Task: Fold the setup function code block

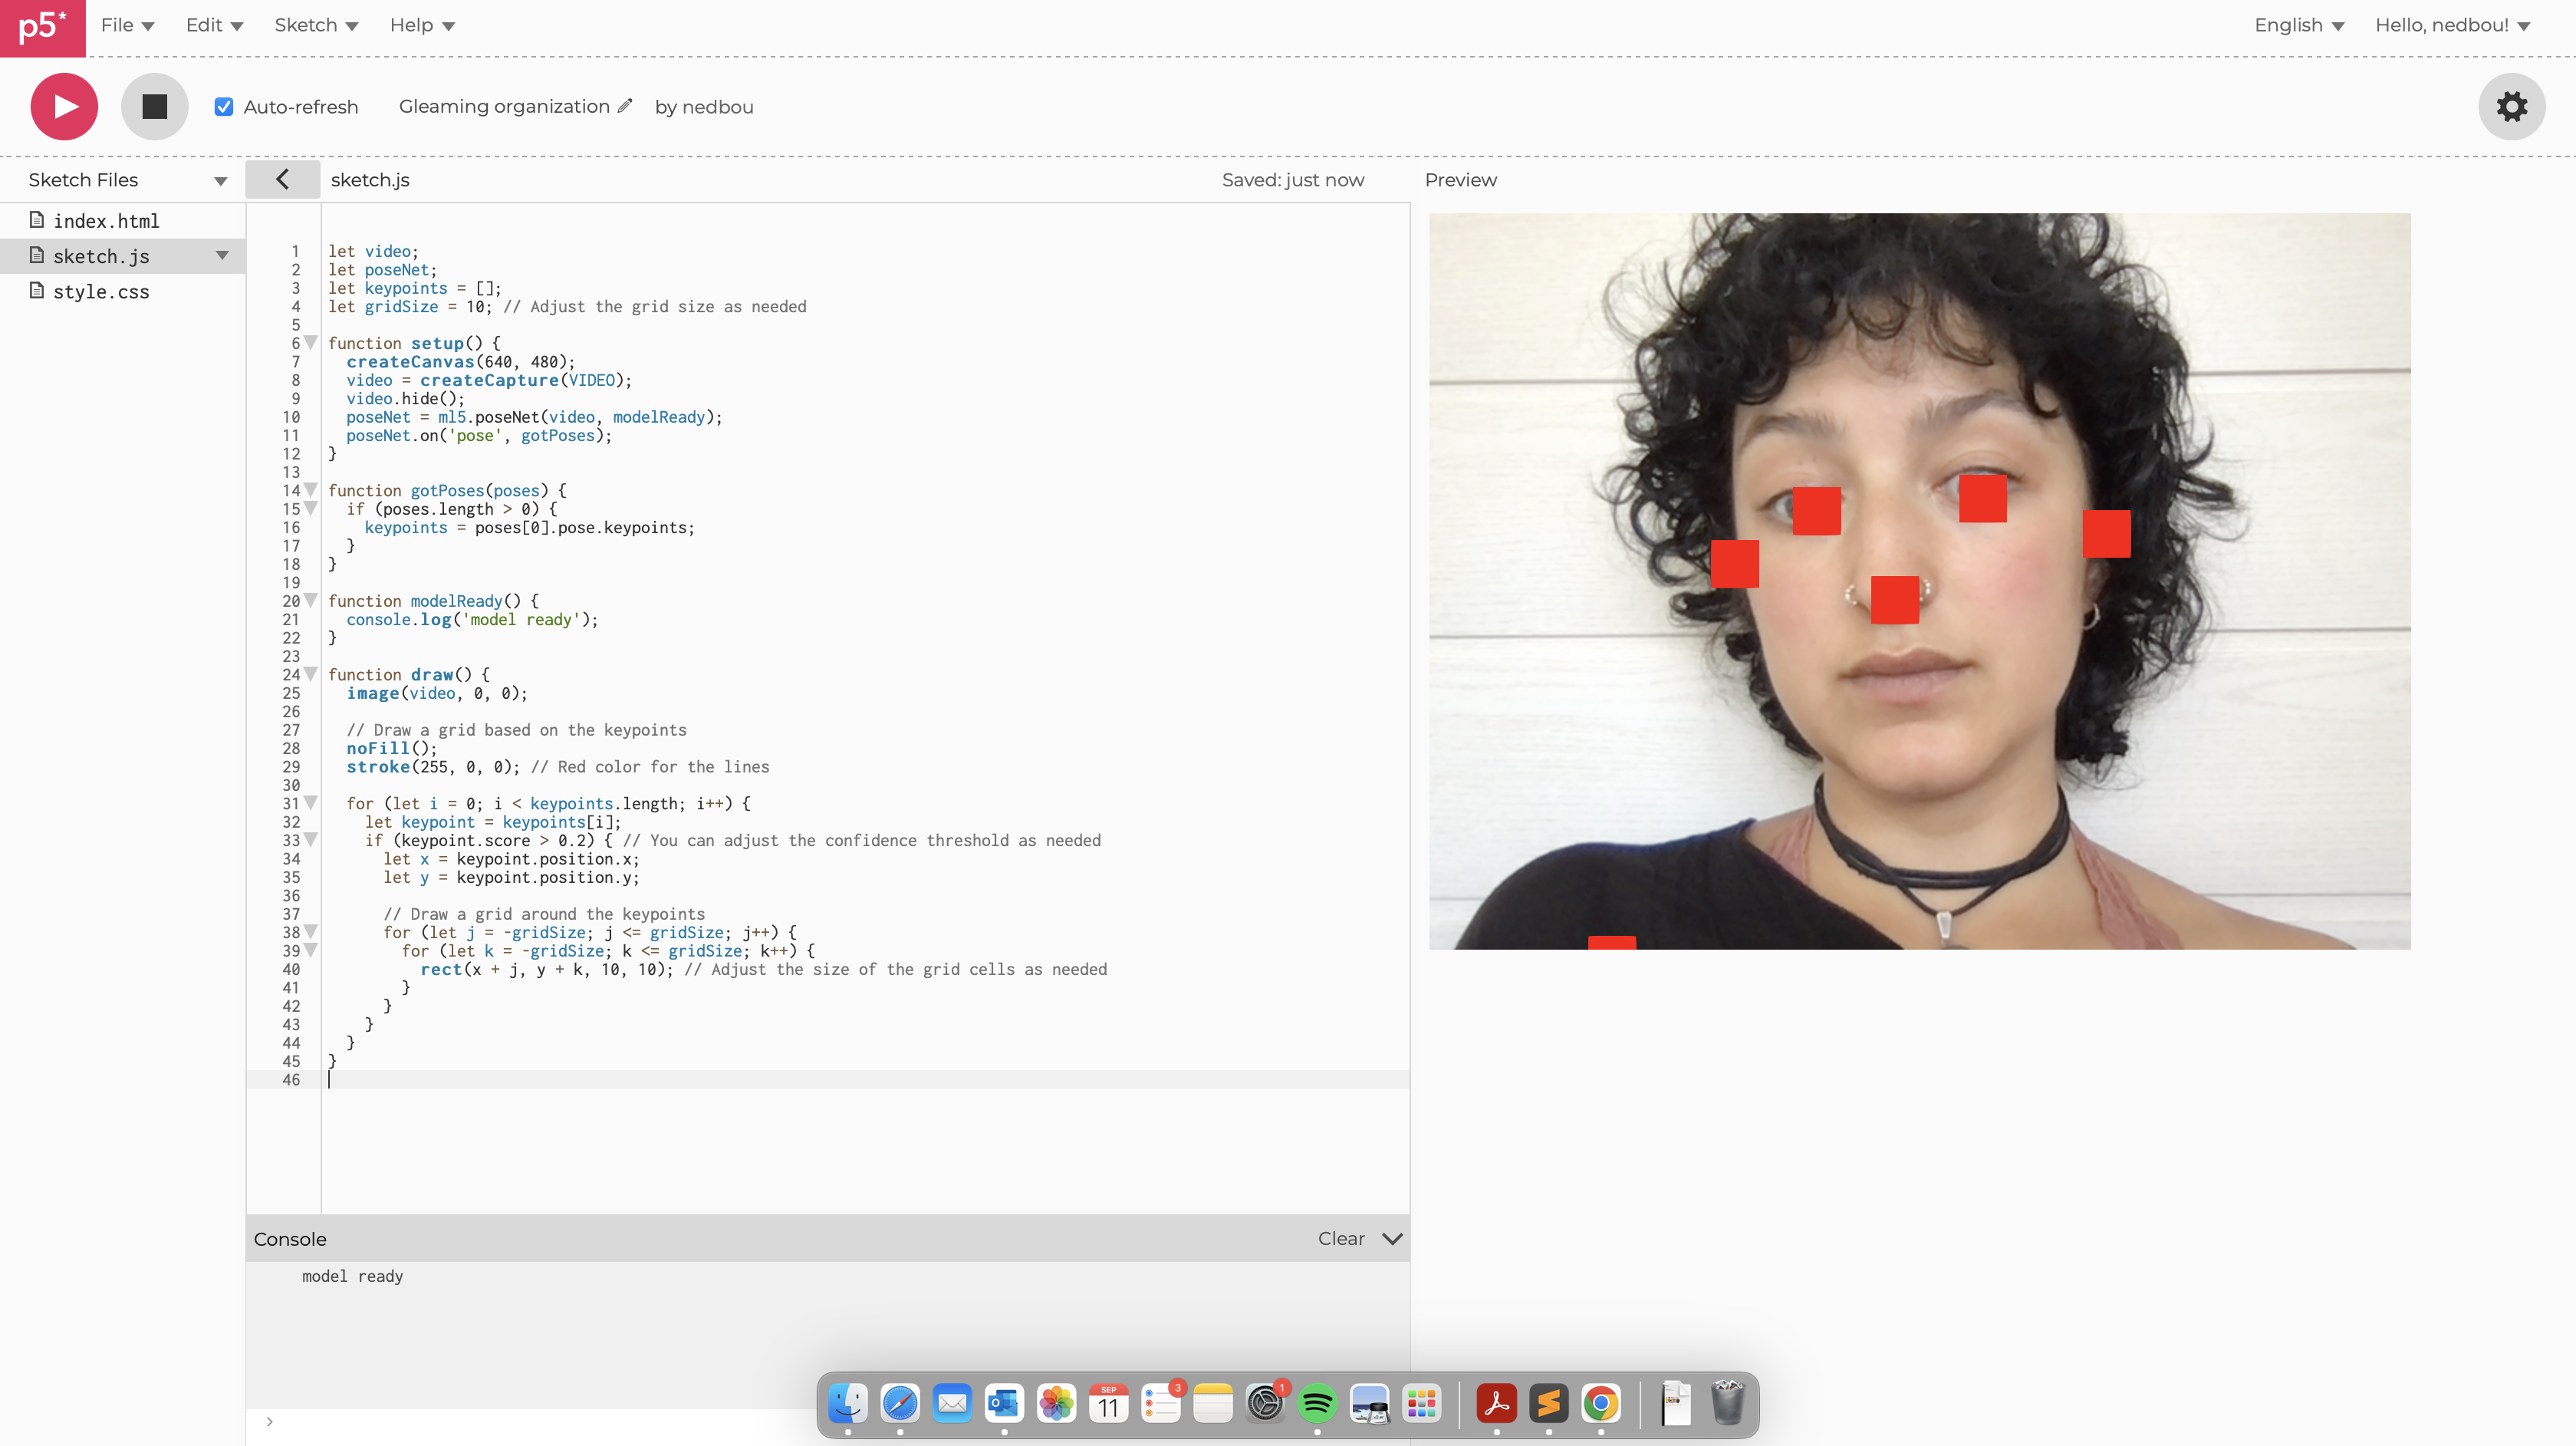Action: [311, 343]
